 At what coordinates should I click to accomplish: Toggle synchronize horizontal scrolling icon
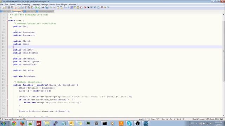tap(61, 7)
